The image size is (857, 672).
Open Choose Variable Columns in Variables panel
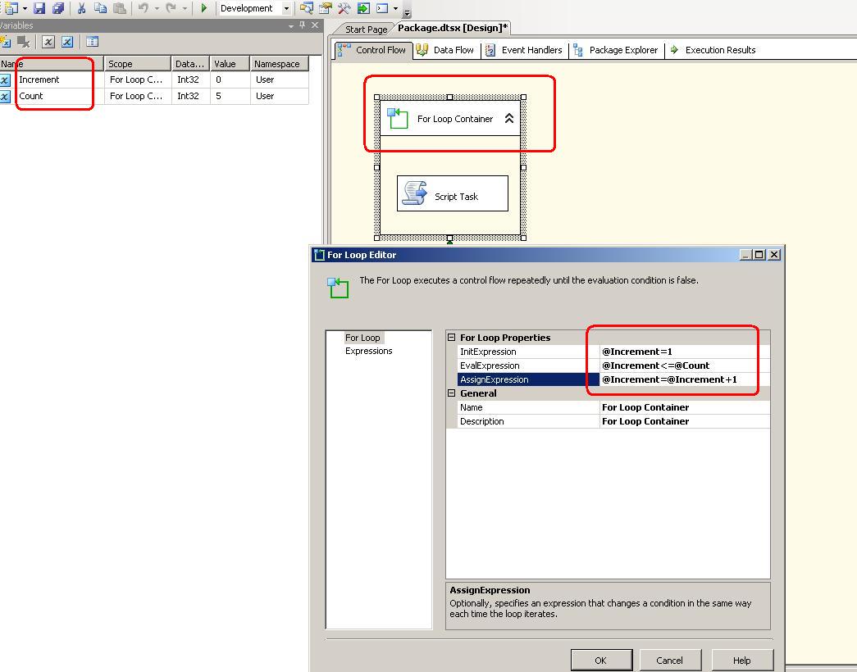(92, 41)
